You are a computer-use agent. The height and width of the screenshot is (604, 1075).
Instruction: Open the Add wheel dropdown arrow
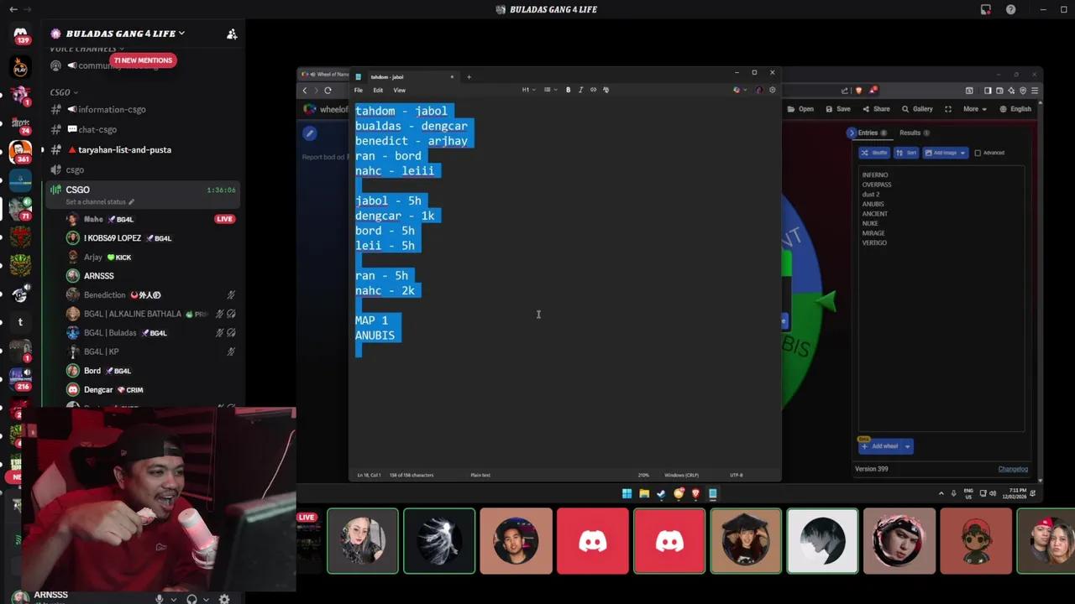tap(908, 446)
